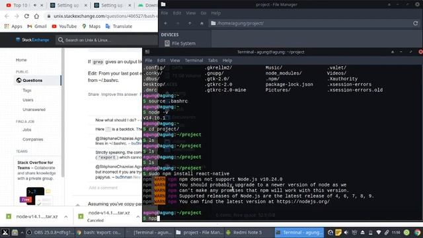Click 'Add a comment' link

click(103, 188)
